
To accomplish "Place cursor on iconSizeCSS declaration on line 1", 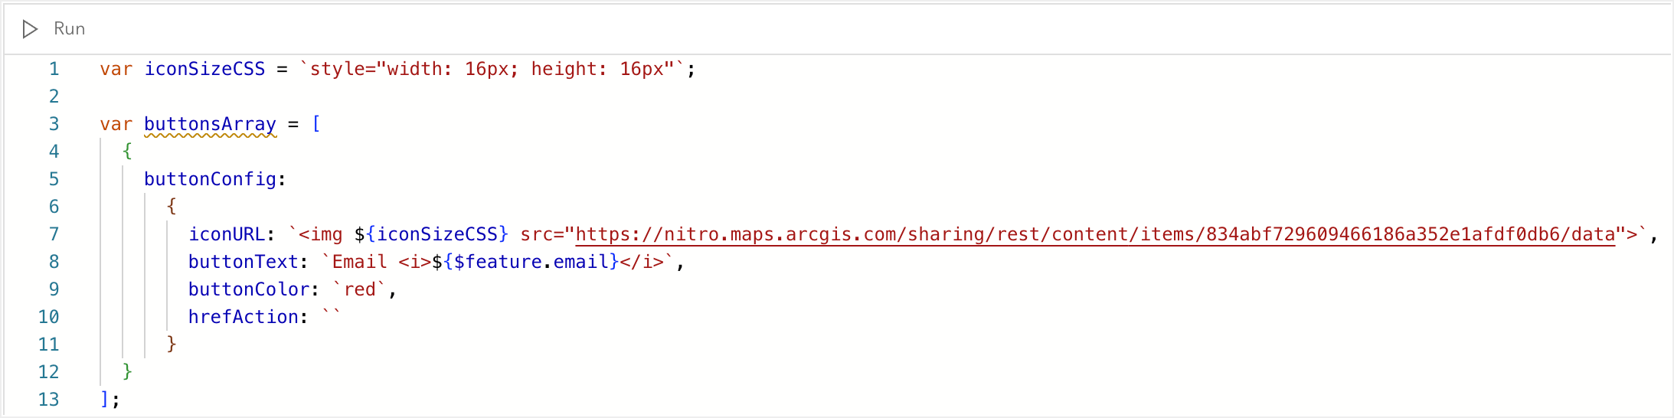I will 204,69.
